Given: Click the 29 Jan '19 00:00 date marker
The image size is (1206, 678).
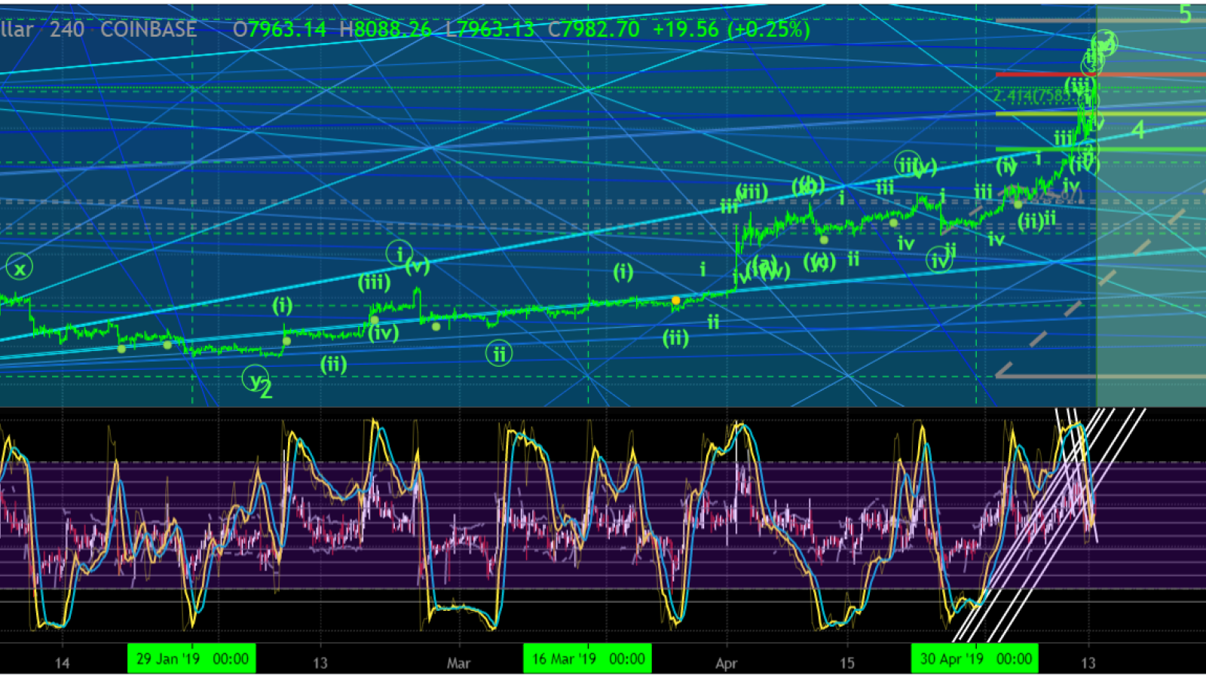Looking at the screenshot, I should tap(192, 658).
